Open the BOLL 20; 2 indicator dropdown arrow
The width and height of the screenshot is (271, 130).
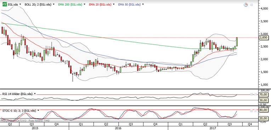coord(53,4)
